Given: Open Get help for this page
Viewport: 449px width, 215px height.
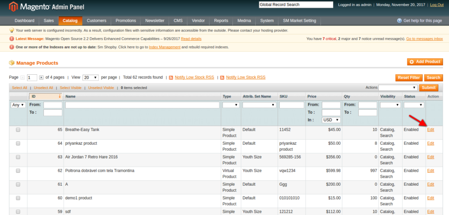Looking at the screenshot, I should click(x=422, y=21).
